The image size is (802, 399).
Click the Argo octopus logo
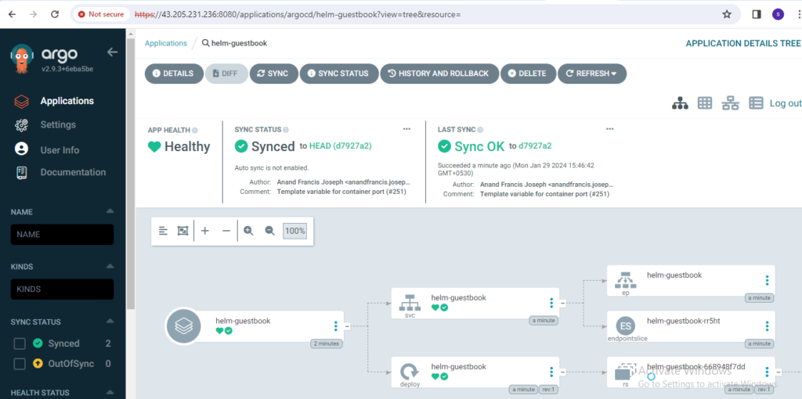point(22,59)
